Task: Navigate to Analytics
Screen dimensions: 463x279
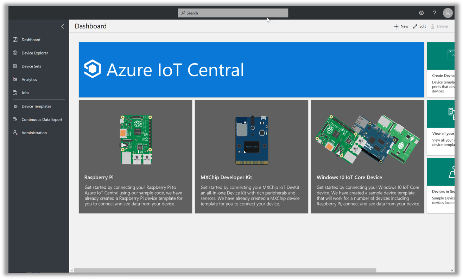Action: coord(29,79)
